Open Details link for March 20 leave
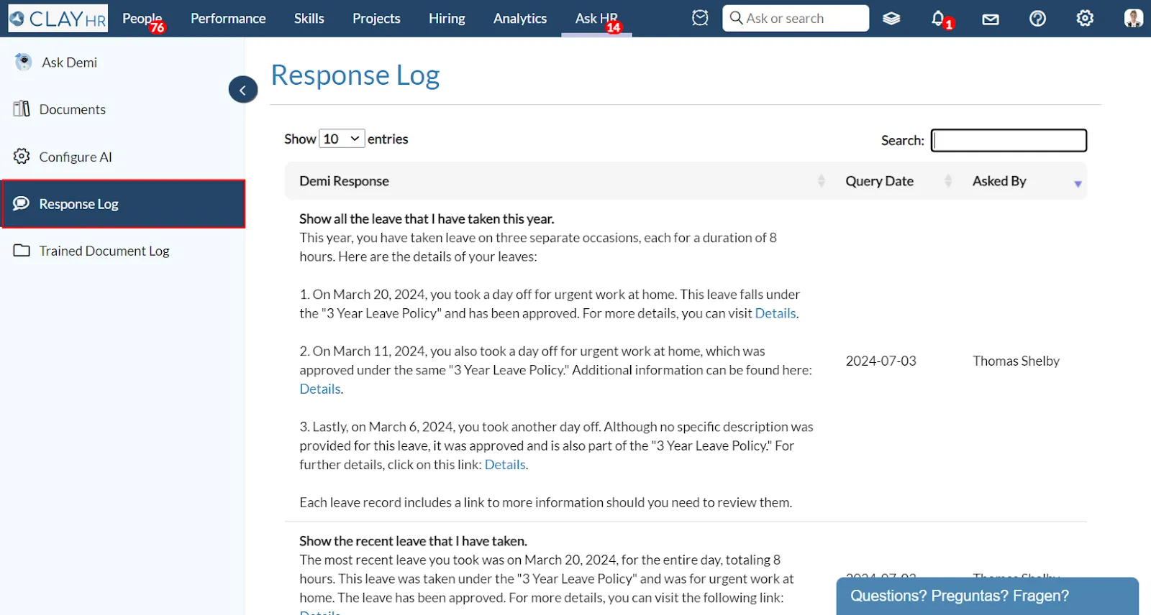The image size is (1151, 615). 775,313
